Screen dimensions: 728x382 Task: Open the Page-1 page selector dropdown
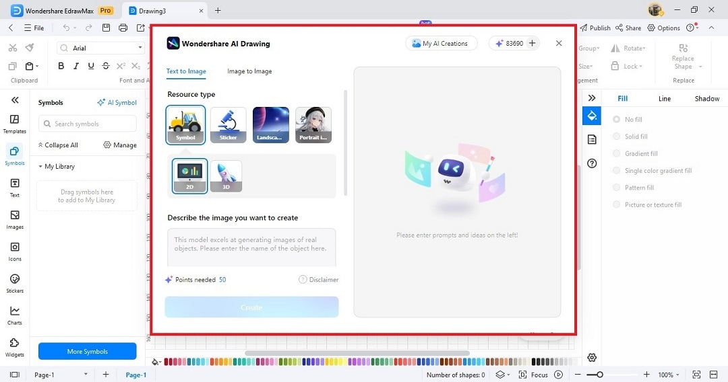click(86, 375)
